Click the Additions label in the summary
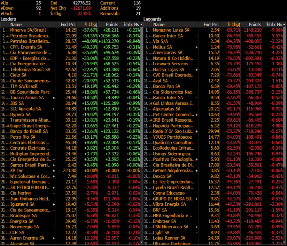 pyautogui.click(x=109, y=8)
